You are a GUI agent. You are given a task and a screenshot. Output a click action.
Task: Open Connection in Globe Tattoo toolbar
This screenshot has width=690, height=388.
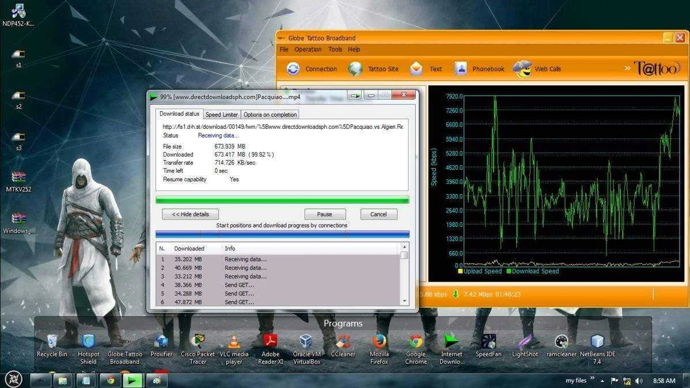[x=311, y=69]
